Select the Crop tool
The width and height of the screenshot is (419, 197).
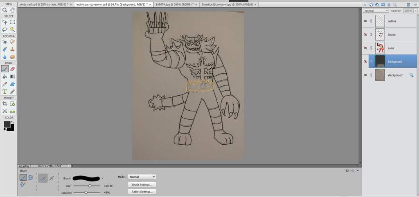click(x=5, y=103)
